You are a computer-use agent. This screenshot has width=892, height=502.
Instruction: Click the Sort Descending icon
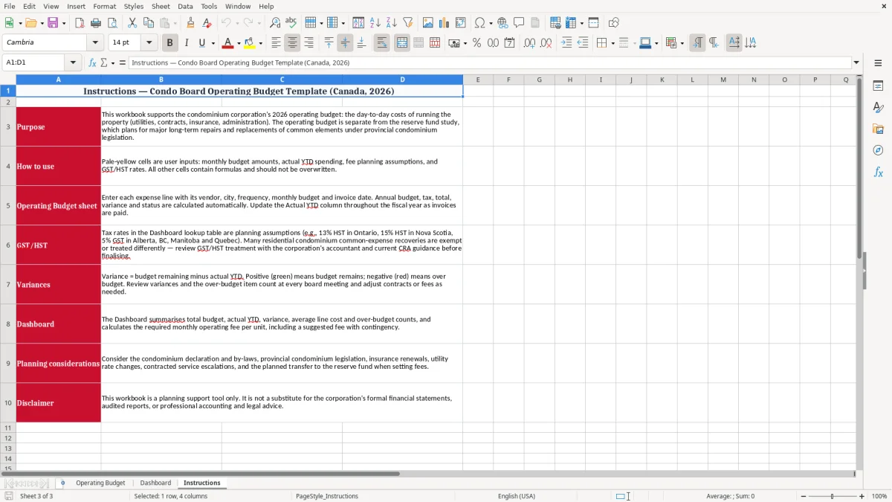click(391, 23)
